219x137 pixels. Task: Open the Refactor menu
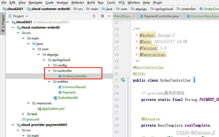78,3
